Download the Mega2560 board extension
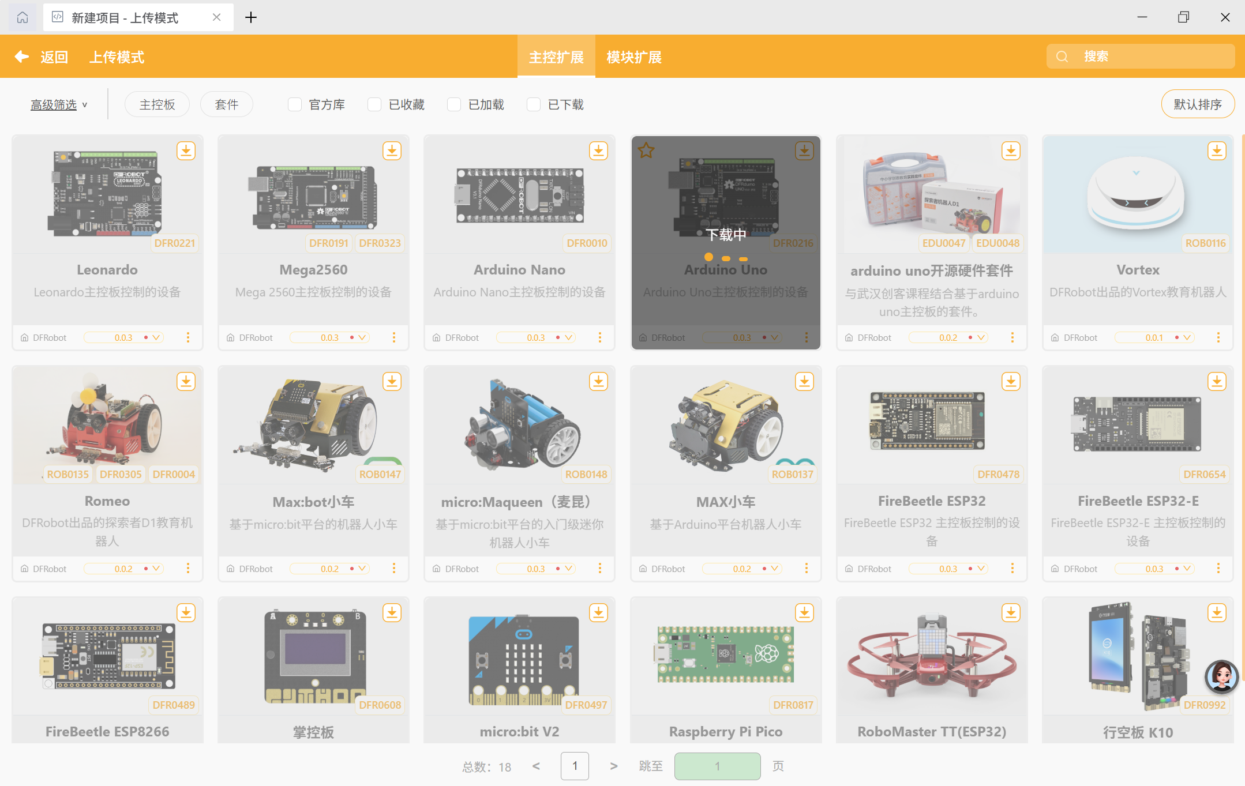The image size is (1245, 786). [392, 151]
